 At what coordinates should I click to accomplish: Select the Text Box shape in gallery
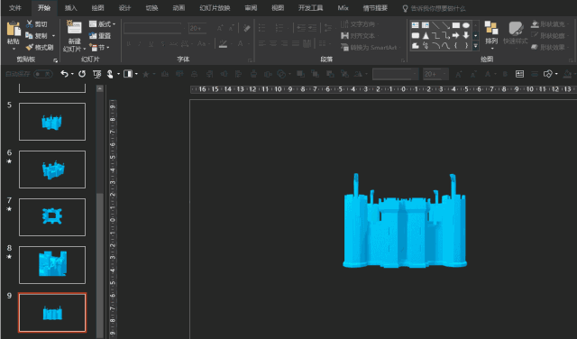pos(416,25)
